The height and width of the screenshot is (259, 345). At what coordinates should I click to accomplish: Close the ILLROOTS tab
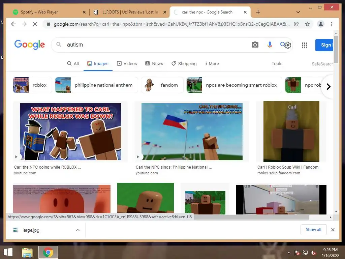(x=164, y=12)
